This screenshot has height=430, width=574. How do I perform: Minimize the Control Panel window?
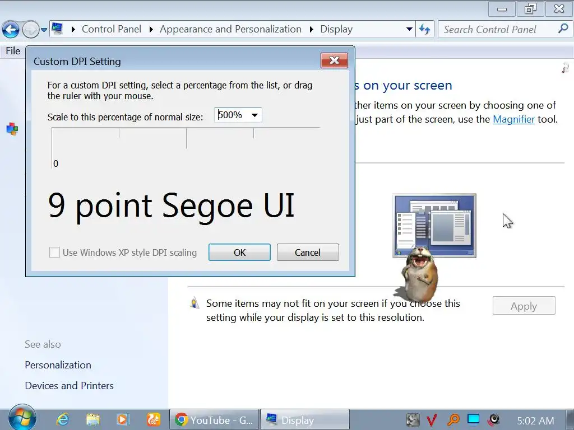coord(502,9)
